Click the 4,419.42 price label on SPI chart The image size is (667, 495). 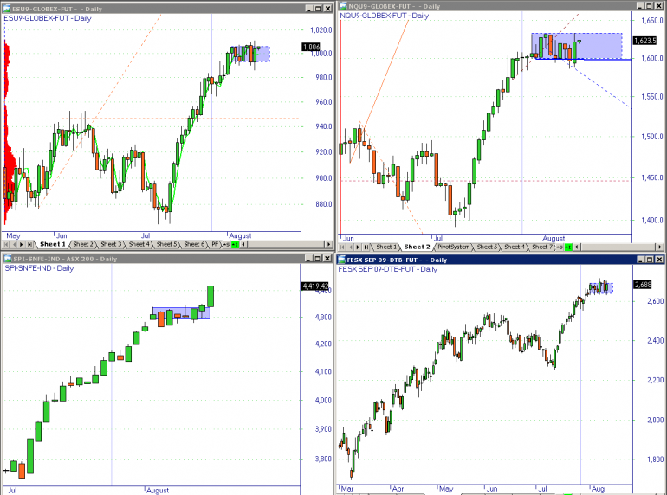pyautogui.click(x=315, y=286)
